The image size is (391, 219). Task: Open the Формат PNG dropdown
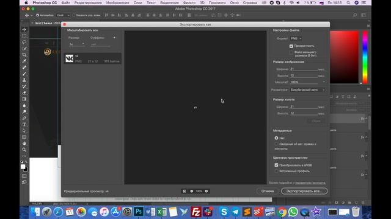[296, 38]
